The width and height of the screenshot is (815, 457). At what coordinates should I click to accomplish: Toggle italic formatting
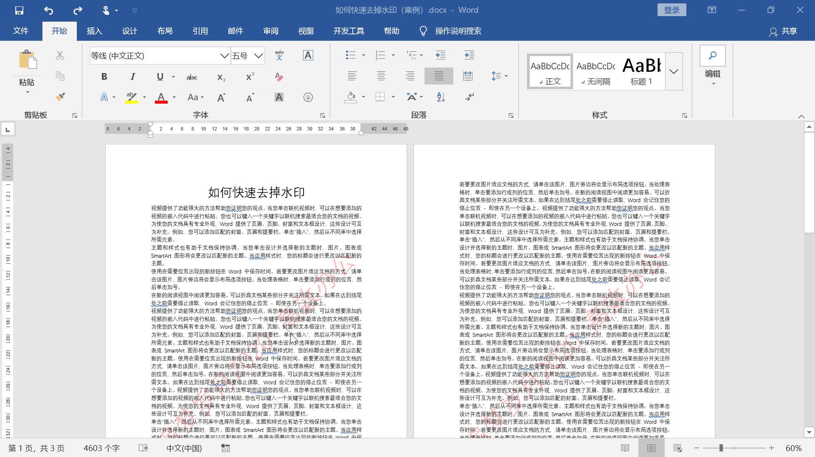[x=132, y=76]
